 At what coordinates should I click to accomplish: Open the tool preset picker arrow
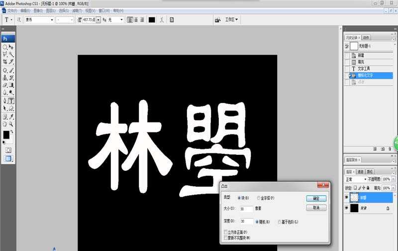tap(11, 20)
